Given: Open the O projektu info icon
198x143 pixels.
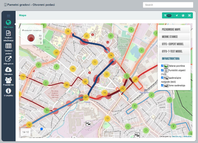Looking at the screenshot, I should click(x=9, y=90).
